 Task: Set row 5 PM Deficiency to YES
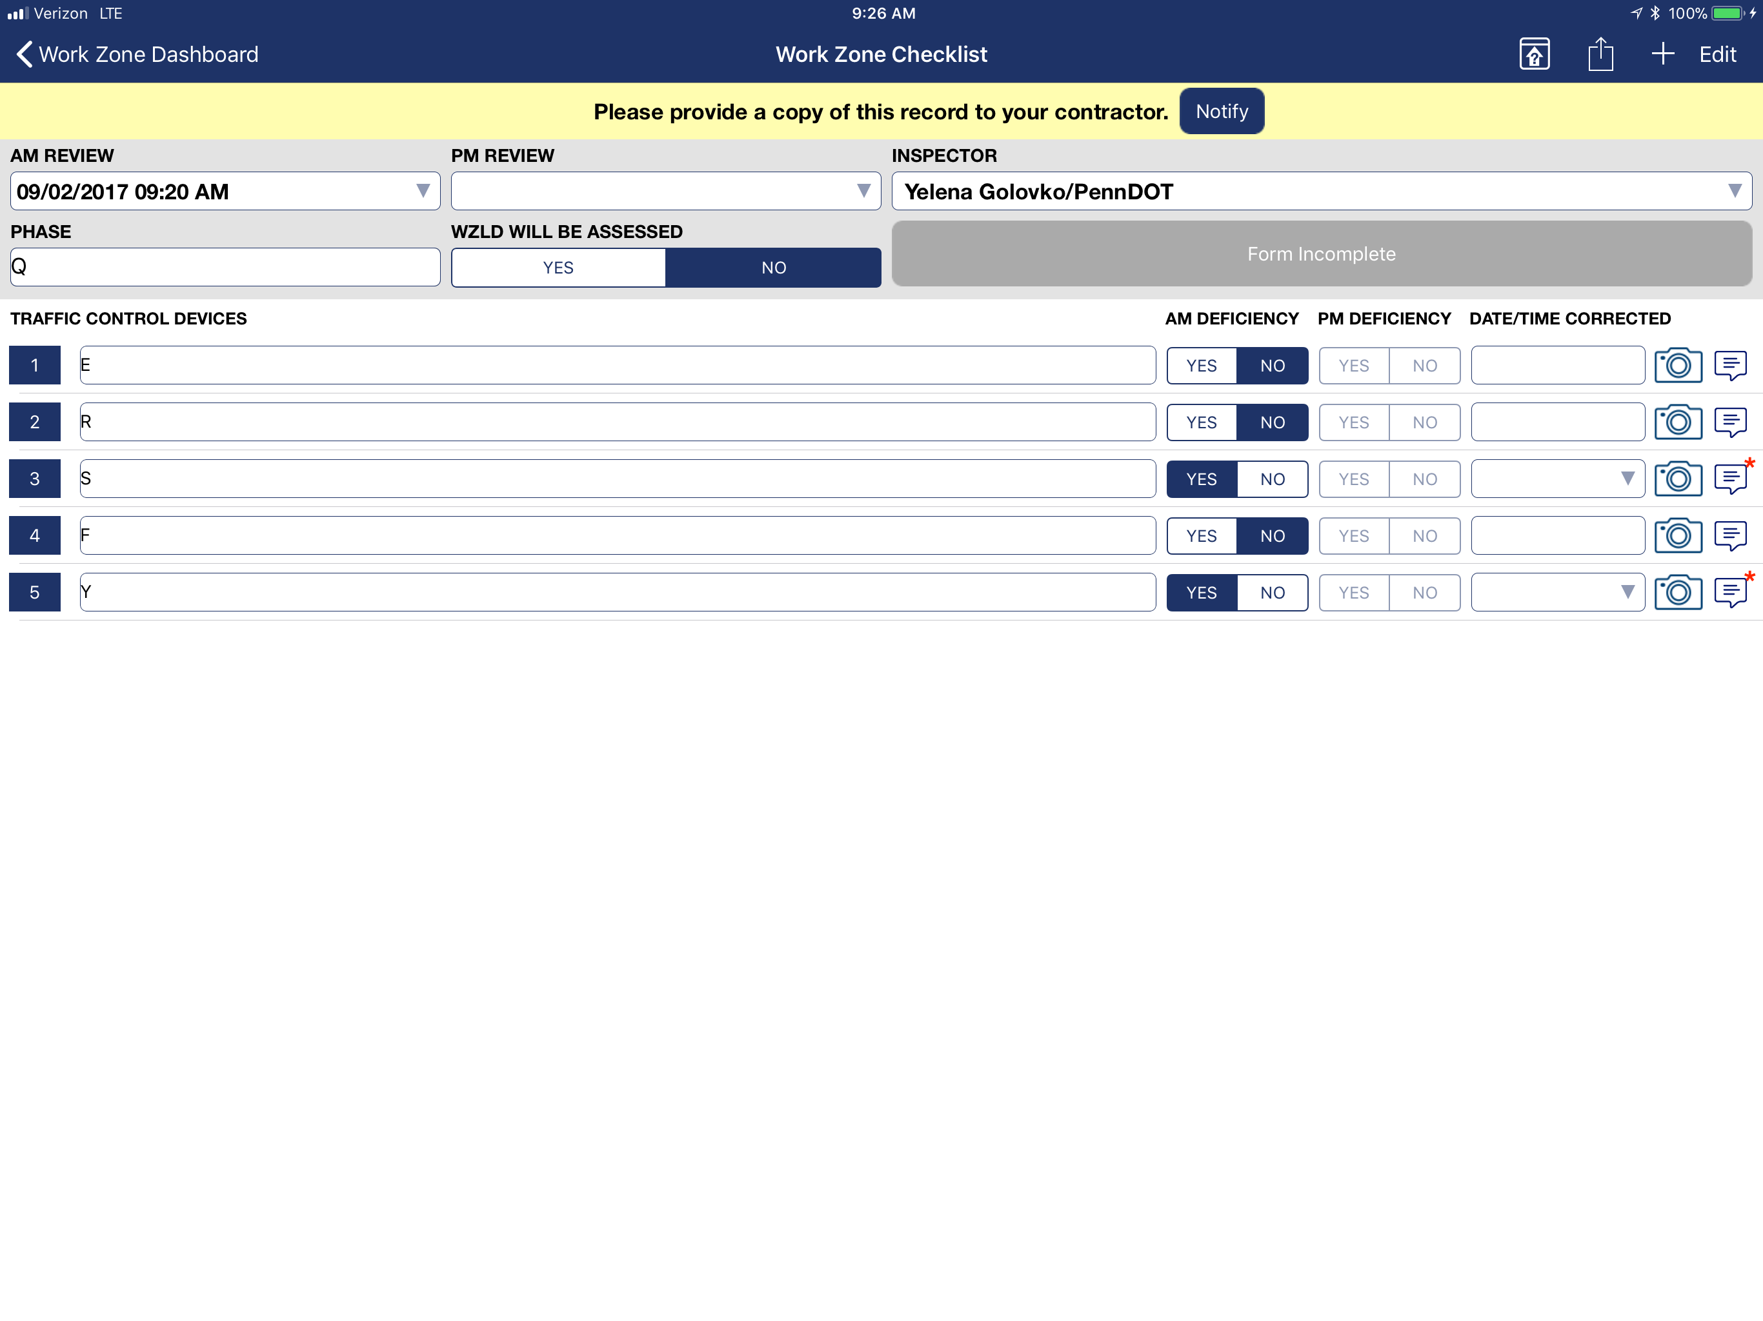(x=1353, y=592)
